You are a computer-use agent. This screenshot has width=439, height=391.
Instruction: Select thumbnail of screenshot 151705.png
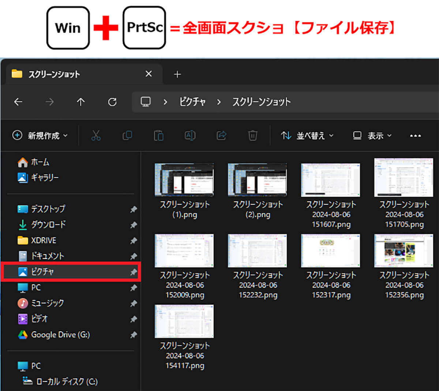[x=404, y=178]
